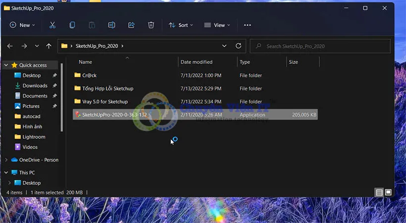Sort files by Name column header
Image resolution: width=406 pixels, height=223 pixels.
[86, 62]
